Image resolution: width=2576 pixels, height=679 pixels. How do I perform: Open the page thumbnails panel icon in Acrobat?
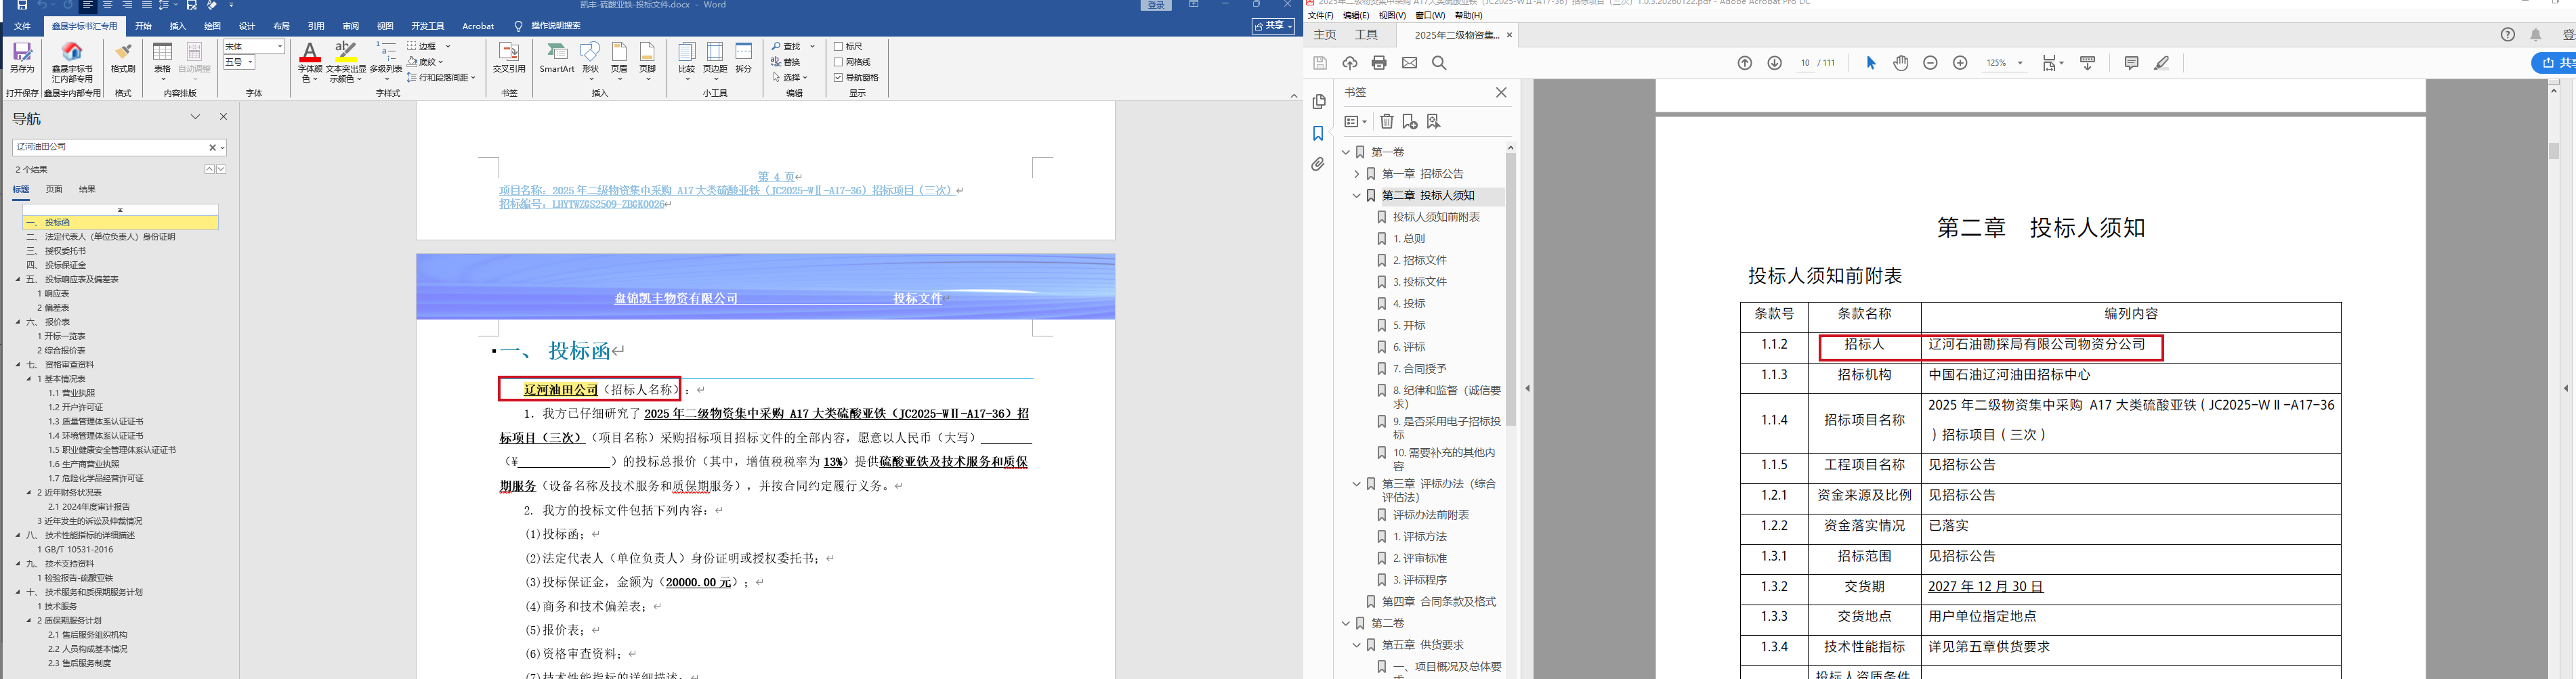[1319, 102]
